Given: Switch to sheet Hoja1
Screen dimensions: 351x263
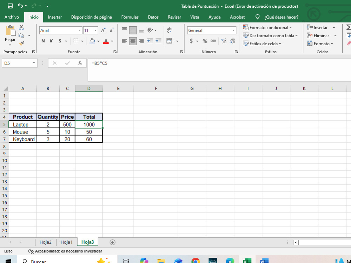Looking at the screenshot, I should click(x=66, y=242).
